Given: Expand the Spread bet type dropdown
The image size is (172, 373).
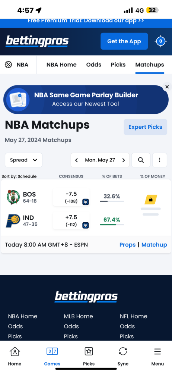Looking at the screenshot, I should click(23, 160).
